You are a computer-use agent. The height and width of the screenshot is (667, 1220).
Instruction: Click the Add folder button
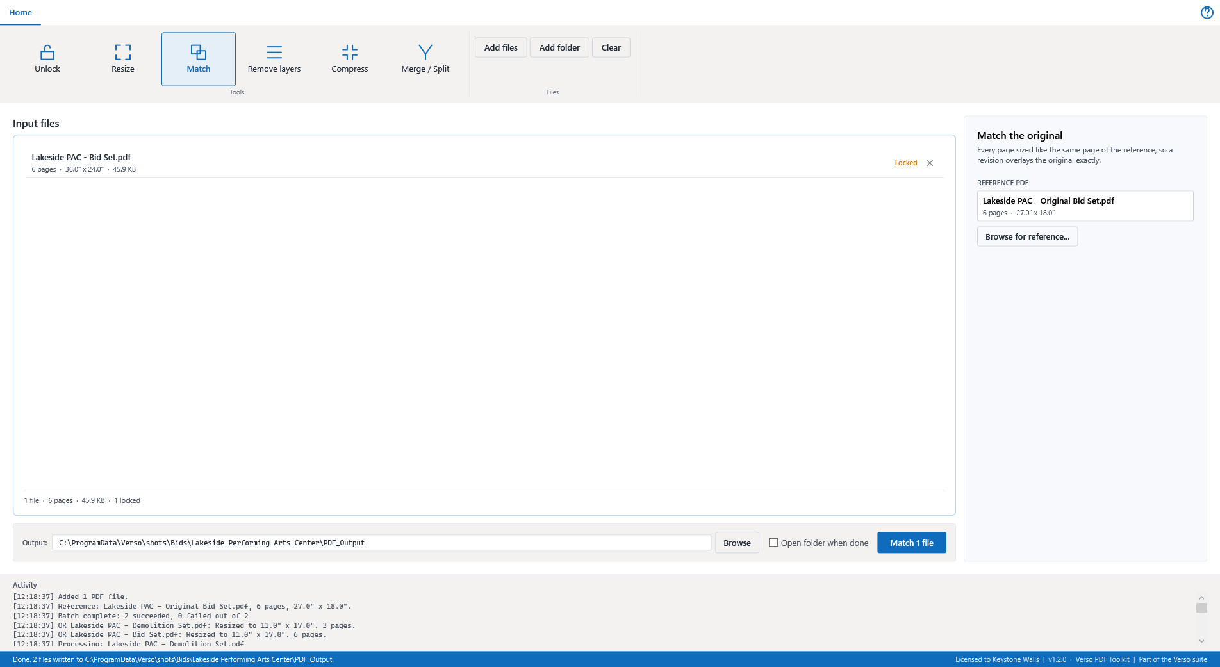pos(559,47)
